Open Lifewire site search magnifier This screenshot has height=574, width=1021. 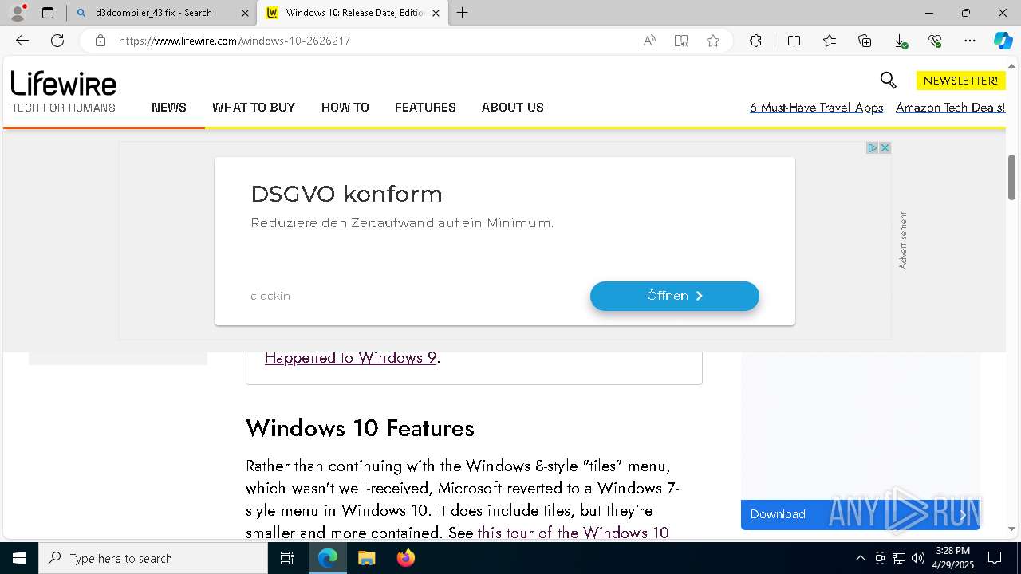[888, 80]
